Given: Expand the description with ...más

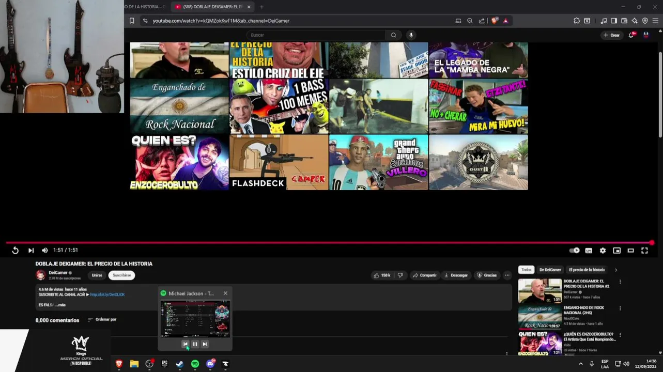Looking at the screenshot, I should coord(60,305).
